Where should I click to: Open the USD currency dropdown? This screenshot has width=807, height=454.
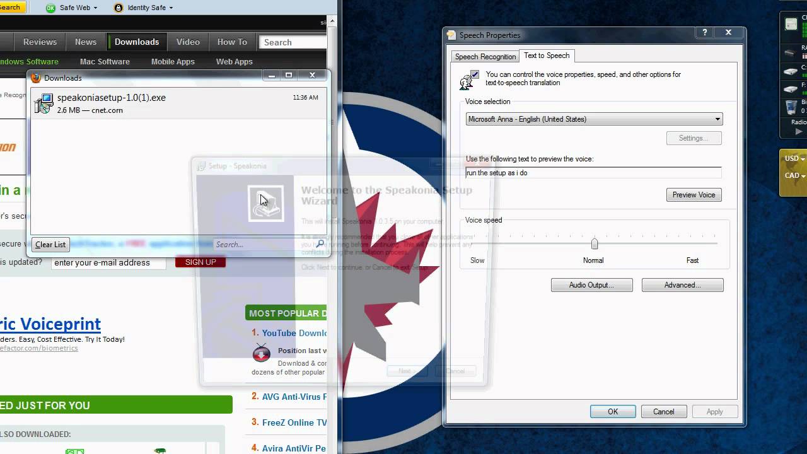pyautogui.click(x=803, y=159)
